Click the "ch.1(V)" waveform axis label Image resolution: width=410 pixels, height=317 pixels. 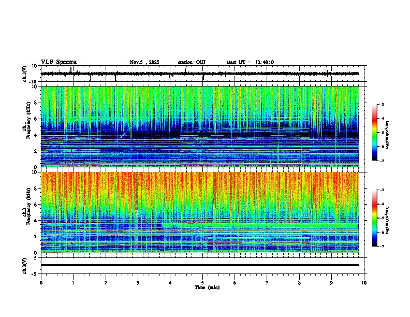(x=25, y=74)
